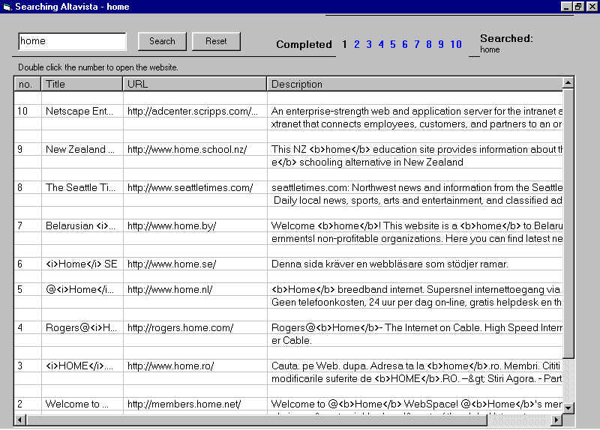
Task: Click the Description column header
Action: point(413,84)
